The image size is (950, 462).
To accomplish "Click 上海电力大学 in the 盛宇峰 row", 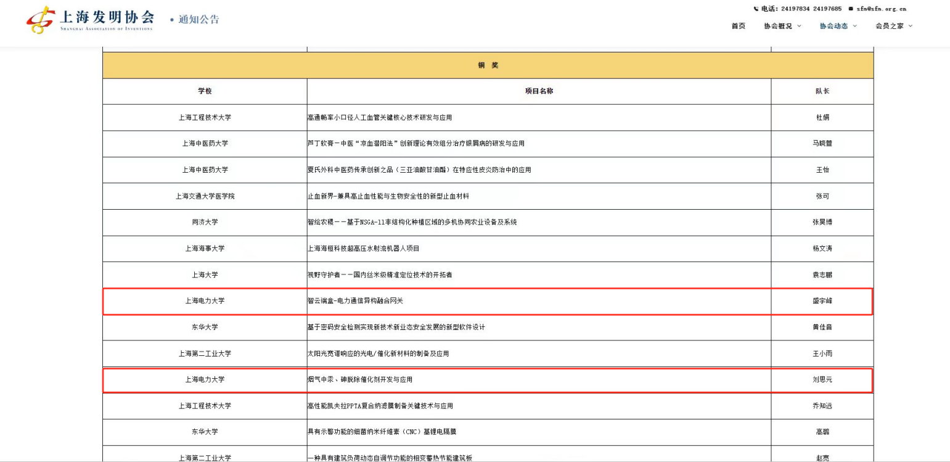I will (x=205, y=301).
